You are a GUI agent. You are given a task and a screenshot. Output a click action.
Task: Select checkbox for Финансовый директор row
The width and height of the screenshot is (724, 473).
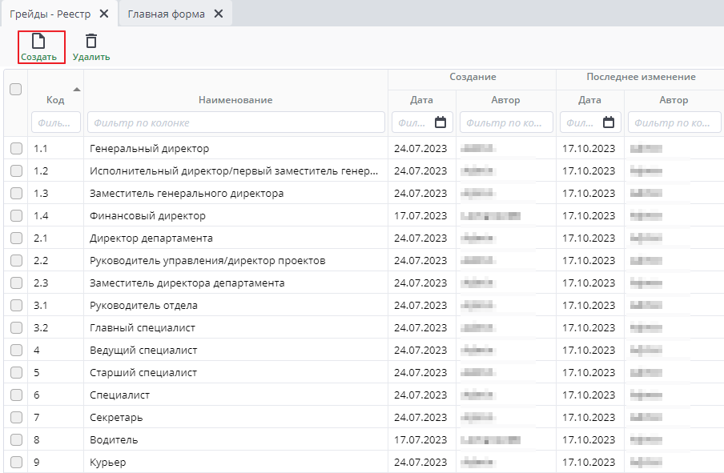point(16,216)
